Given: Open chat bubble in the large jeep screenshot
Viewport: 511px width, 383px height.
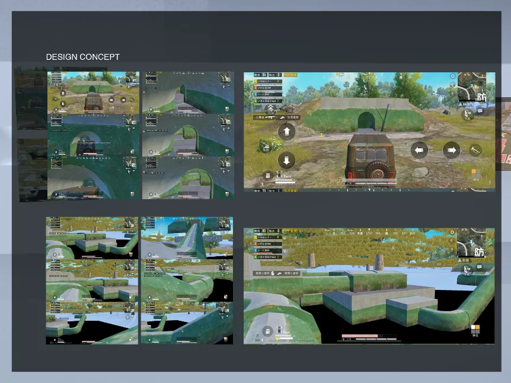Looking at the screenshot, I should coord(480,111).
